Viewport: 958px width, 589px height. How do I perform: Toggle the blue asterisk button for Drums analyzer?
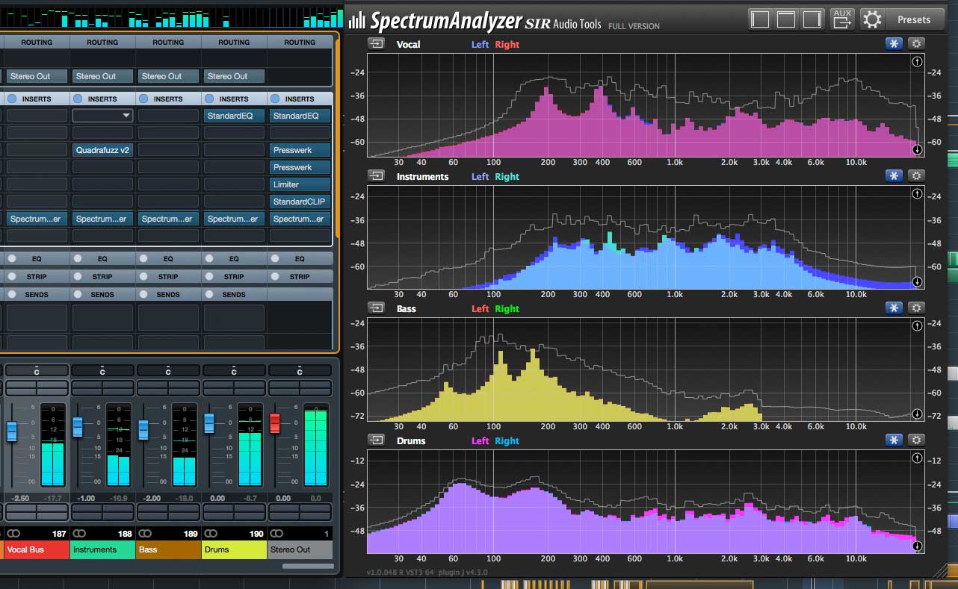click(x=894, y=440)
